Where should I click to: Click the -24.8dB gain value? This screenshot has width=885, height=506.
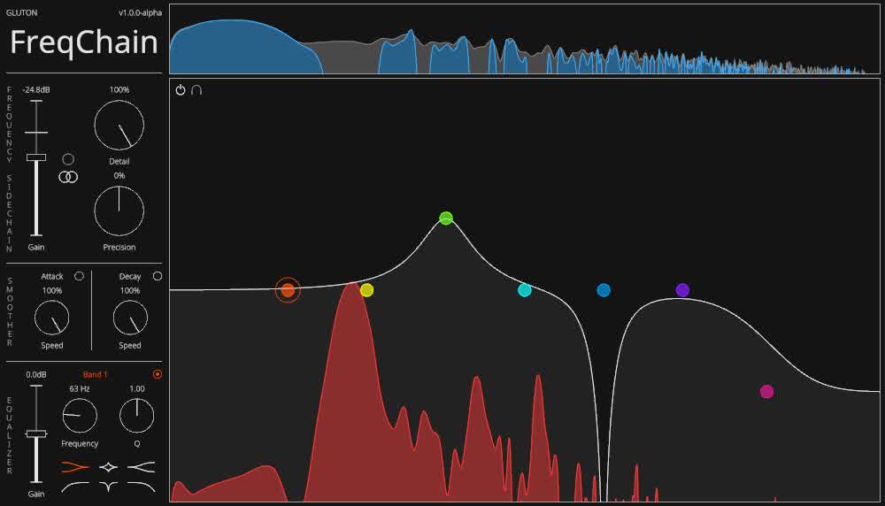(36, 89)
